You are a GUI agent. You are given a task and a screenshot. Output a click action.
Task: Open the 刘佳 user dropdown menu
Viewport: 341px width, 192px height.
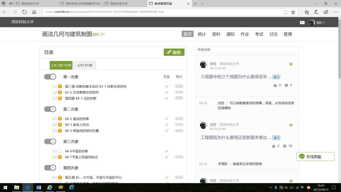tap(317, 23)
